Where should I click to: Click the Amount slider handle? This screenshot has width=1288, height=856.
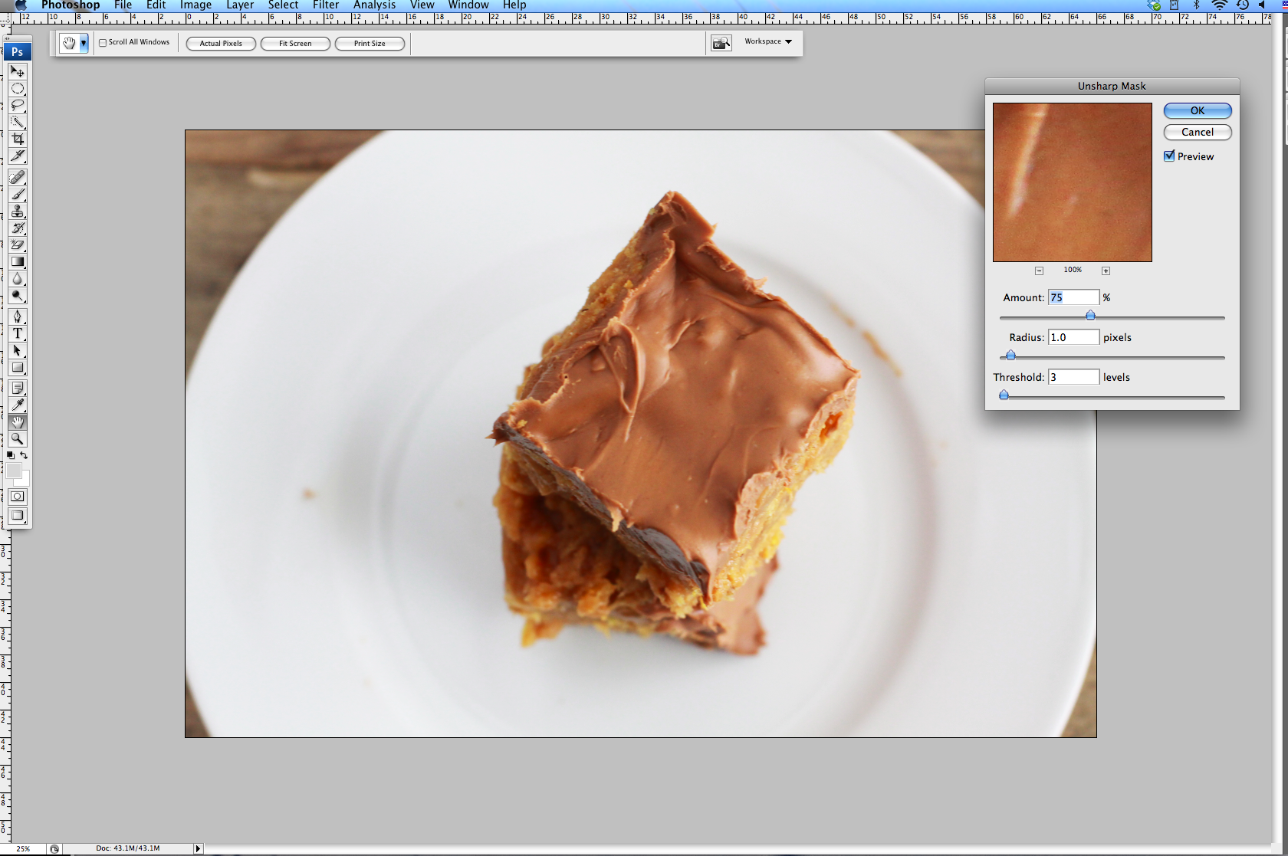click(x=1090, y=315)
